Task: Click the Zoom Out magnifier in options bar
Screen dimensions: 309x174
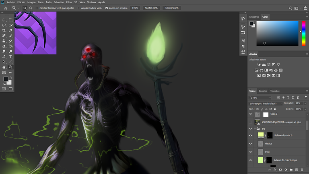Action: click(31, 8)
